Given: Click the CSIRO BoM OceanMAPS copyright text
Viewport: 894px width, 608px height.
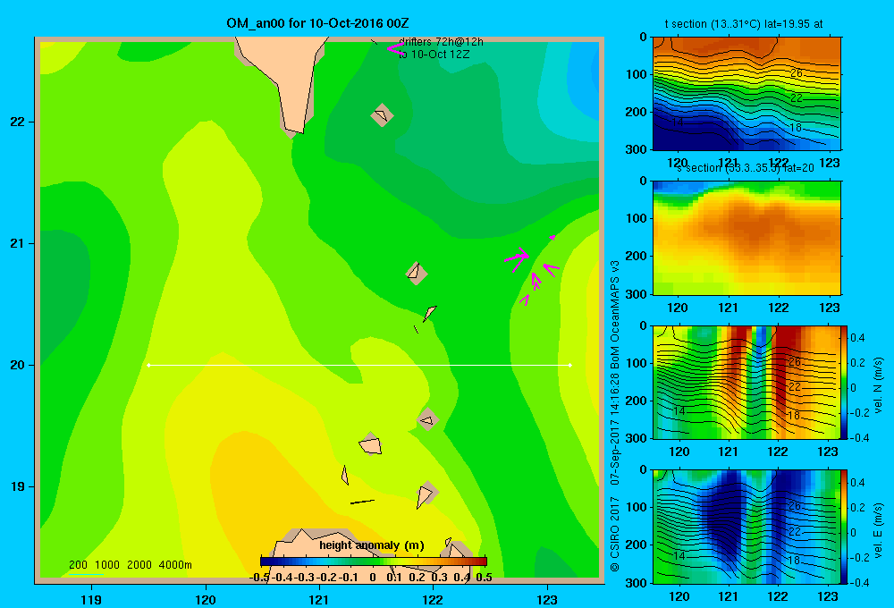Looking at the screenshot, I should click(615, 417).
